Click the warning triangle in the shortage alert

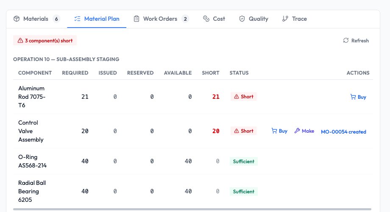pos(20,41)
